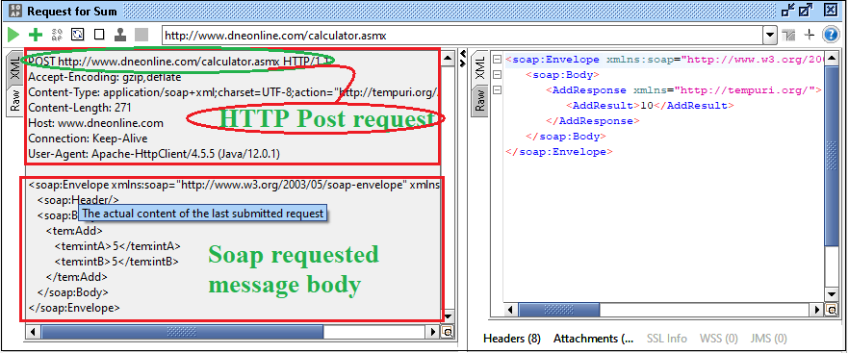Image resolution: width=849 pixels, height=353 pixels.
Task: Add this request to a TestCase (green plus)
Action: pyautogui.click(x=36, y=36)
